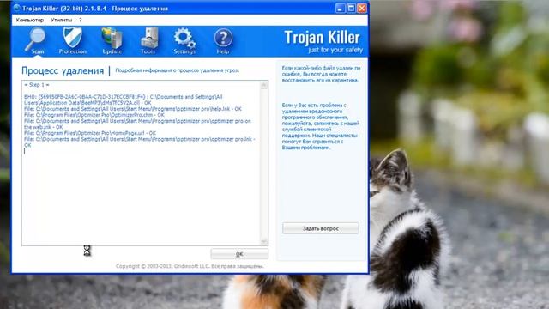Viewport: 549px width, 309px height.
Task: Open the ? menu in the menu bar
Action: click(80, 20)
